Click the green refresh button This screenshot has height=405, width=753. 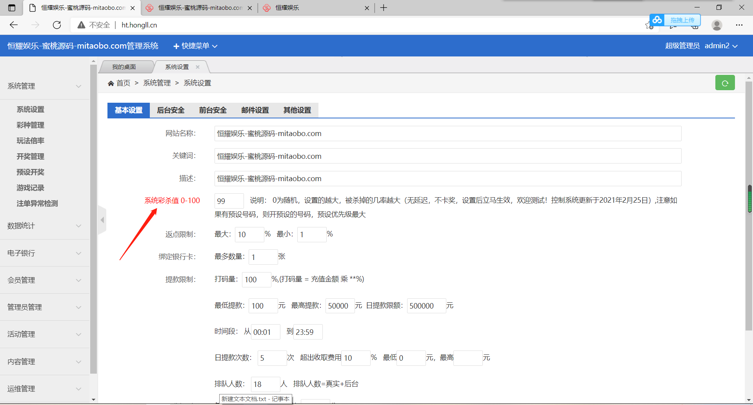725,83
